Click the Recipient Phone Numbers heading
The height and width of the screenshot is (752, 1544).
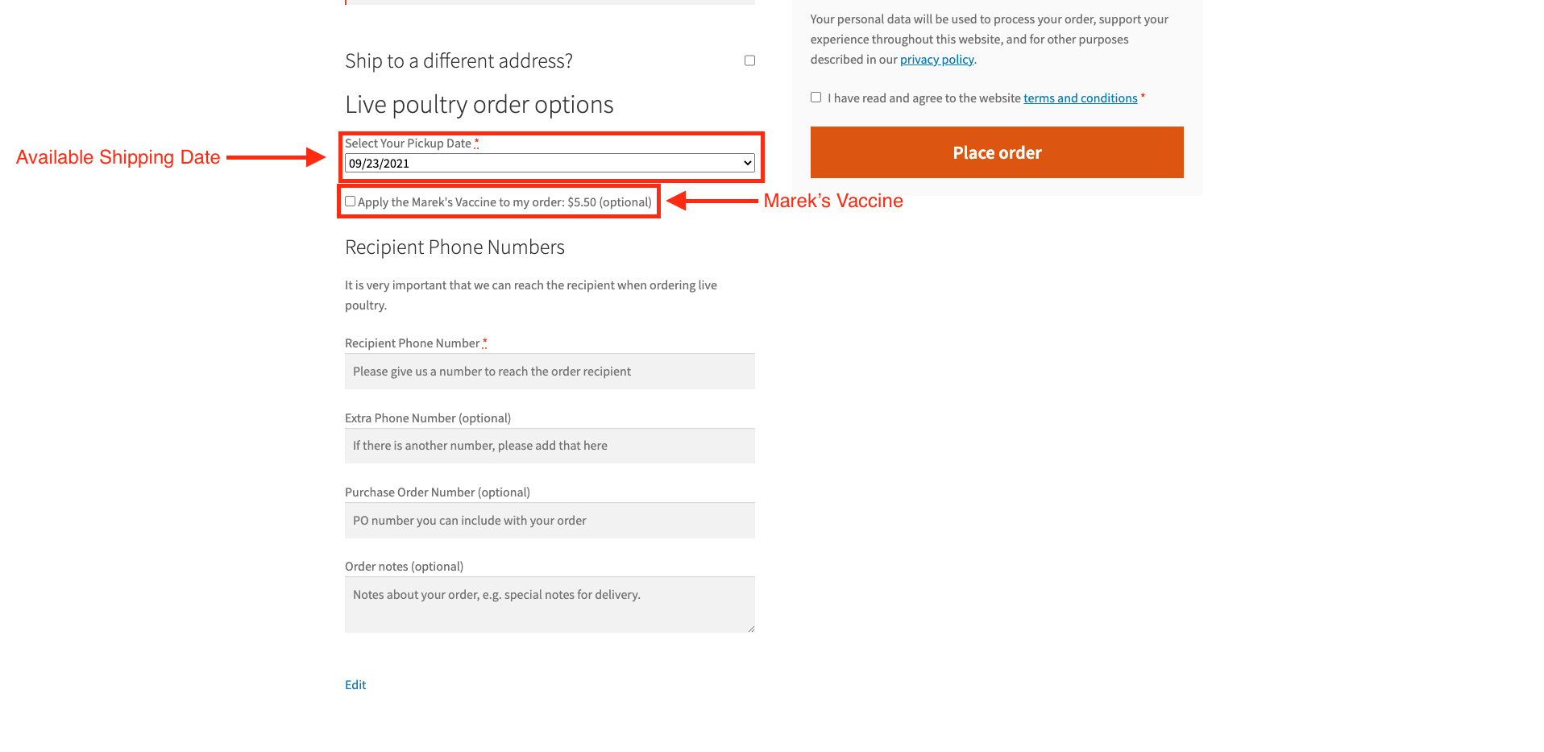coord(454,247)
